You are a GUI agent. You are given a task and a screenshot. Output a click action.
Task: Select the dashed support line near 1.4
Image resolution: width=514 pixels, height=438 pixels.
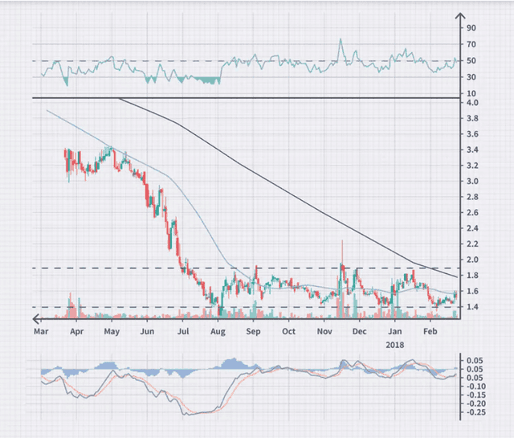[241, 307]
